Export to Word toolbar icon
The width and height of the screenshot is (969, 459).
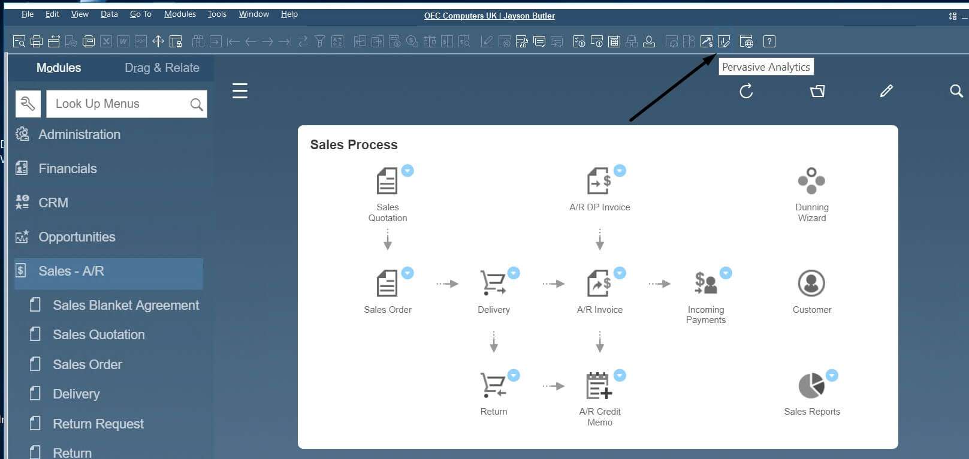[123, 41]
